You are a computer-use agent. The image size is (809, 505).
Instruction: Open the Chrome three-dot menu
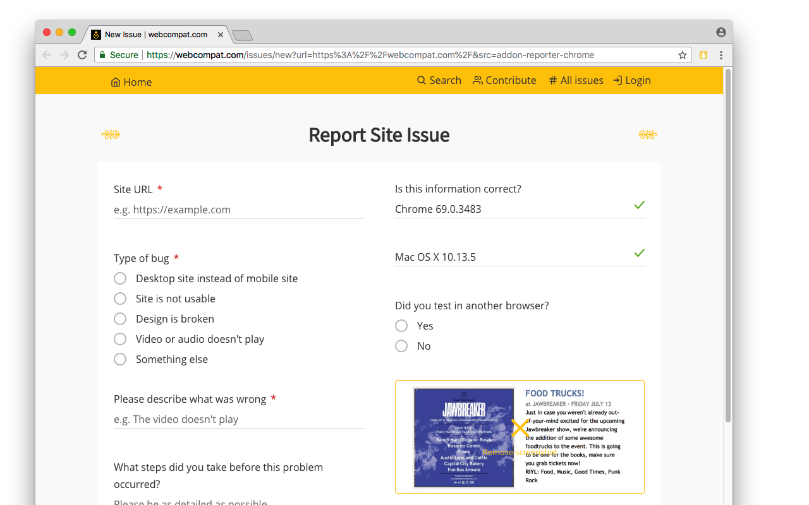click(x=721, y=55)
